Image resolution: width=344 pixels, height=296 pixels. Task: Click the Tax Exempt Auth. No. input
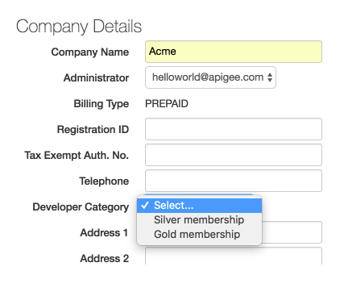click(234, 155)
